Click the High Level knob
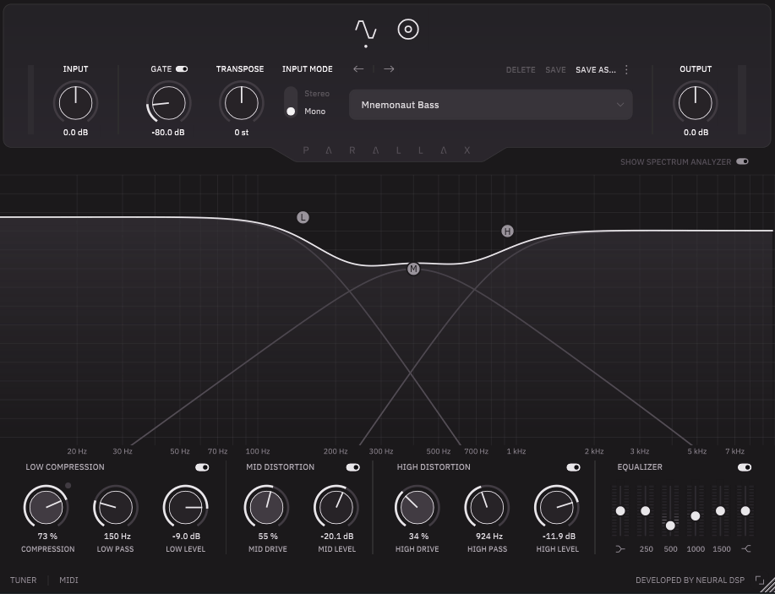The width and height of the screenshot is (775, 594). (x=557, y=507)
